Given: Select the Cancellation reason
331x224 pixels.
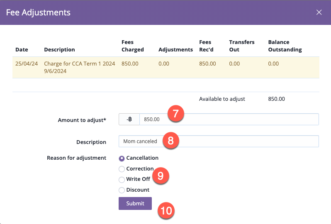Looking at the screenshot, I should (x=122, y=158).
